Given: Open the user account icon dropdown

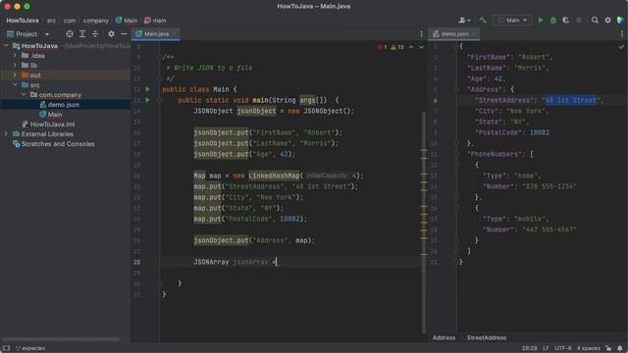Looking at the screenshot, I should (x=464, y=20).
